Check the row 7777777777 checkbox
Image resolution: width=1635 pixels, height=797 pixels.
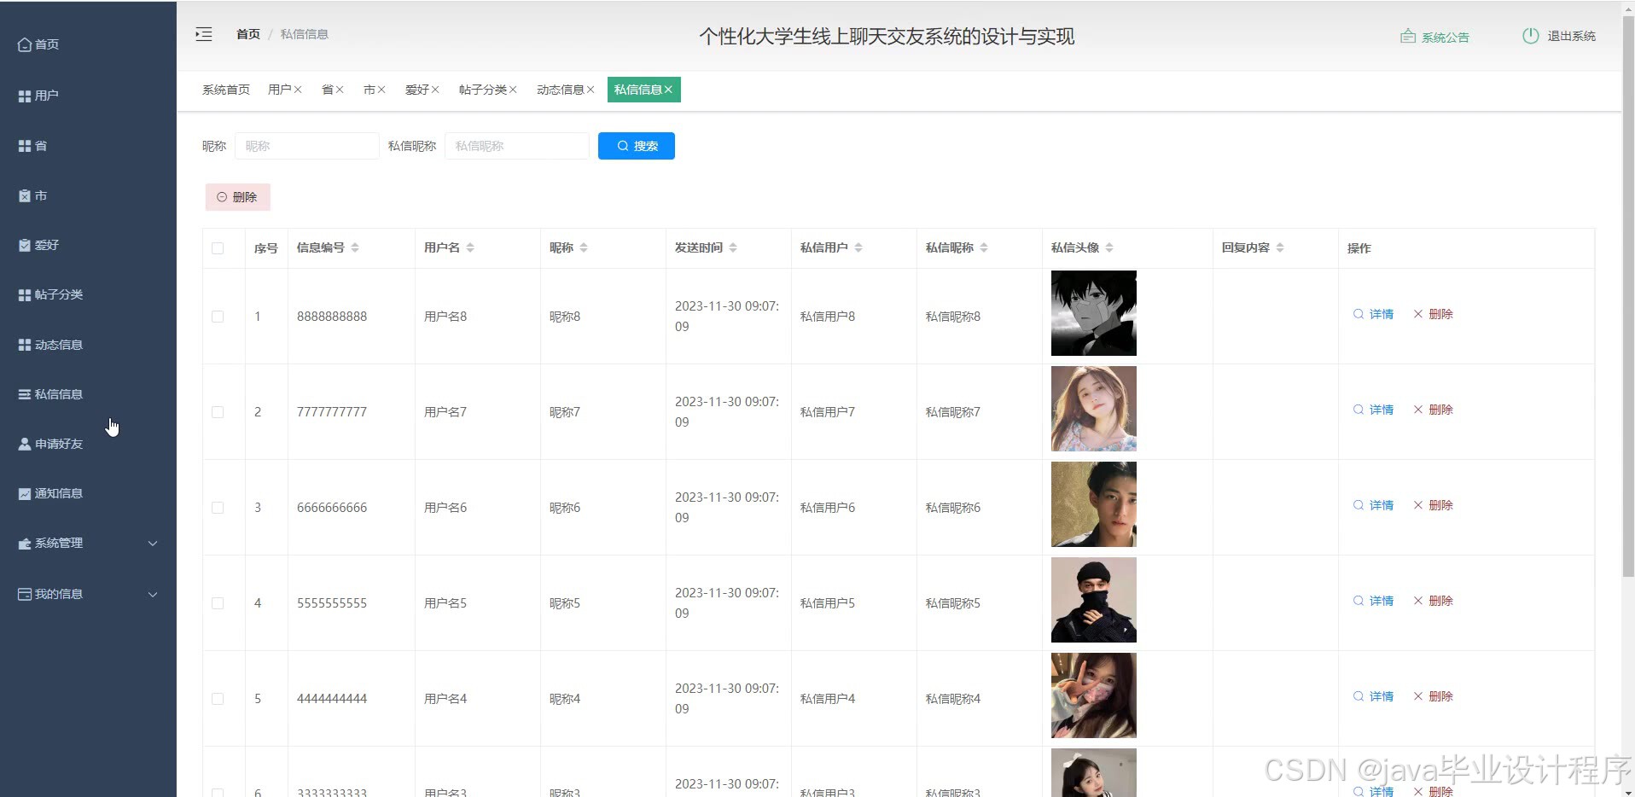click(218, 412)
